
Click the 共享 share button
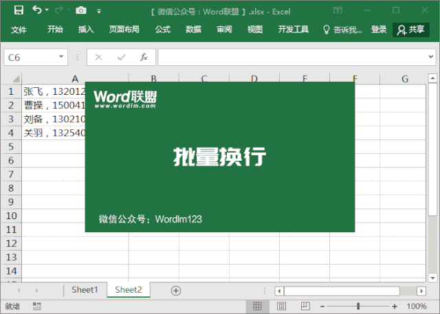[x=411, y=30]
